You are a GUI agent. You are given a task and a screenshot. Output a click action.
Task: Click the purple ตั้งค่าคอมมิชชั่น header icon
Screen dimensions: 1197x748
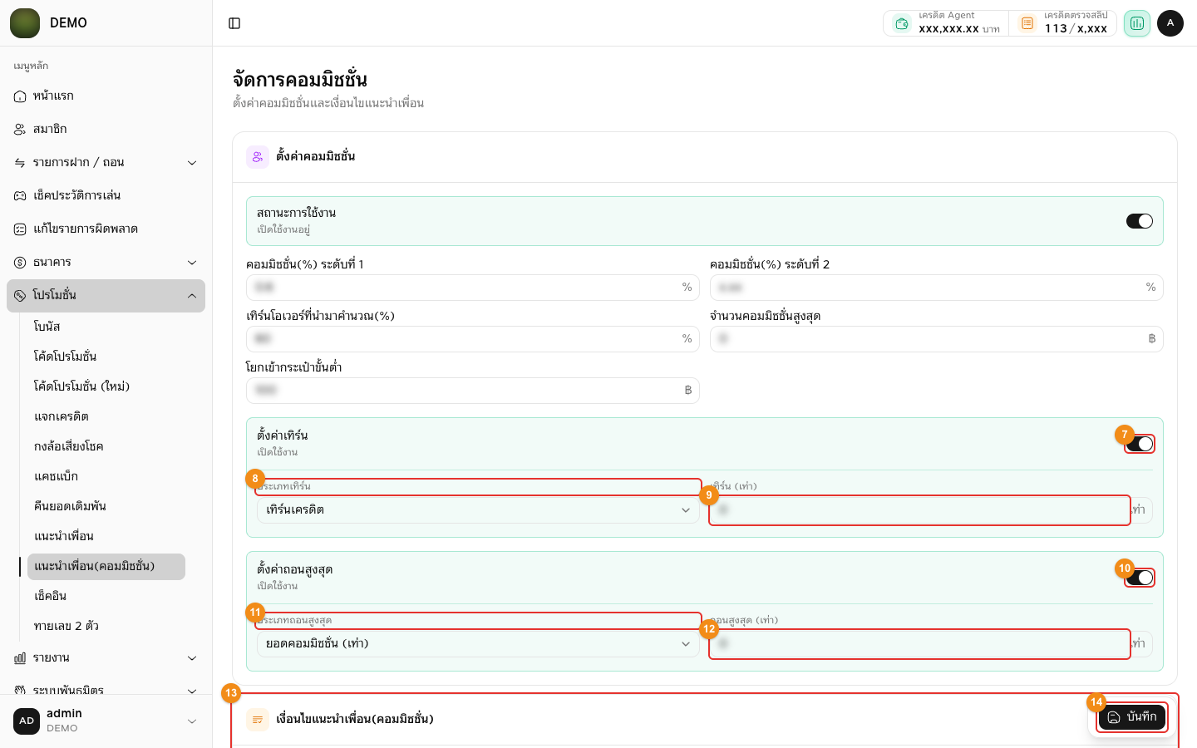tap(258, 156)
